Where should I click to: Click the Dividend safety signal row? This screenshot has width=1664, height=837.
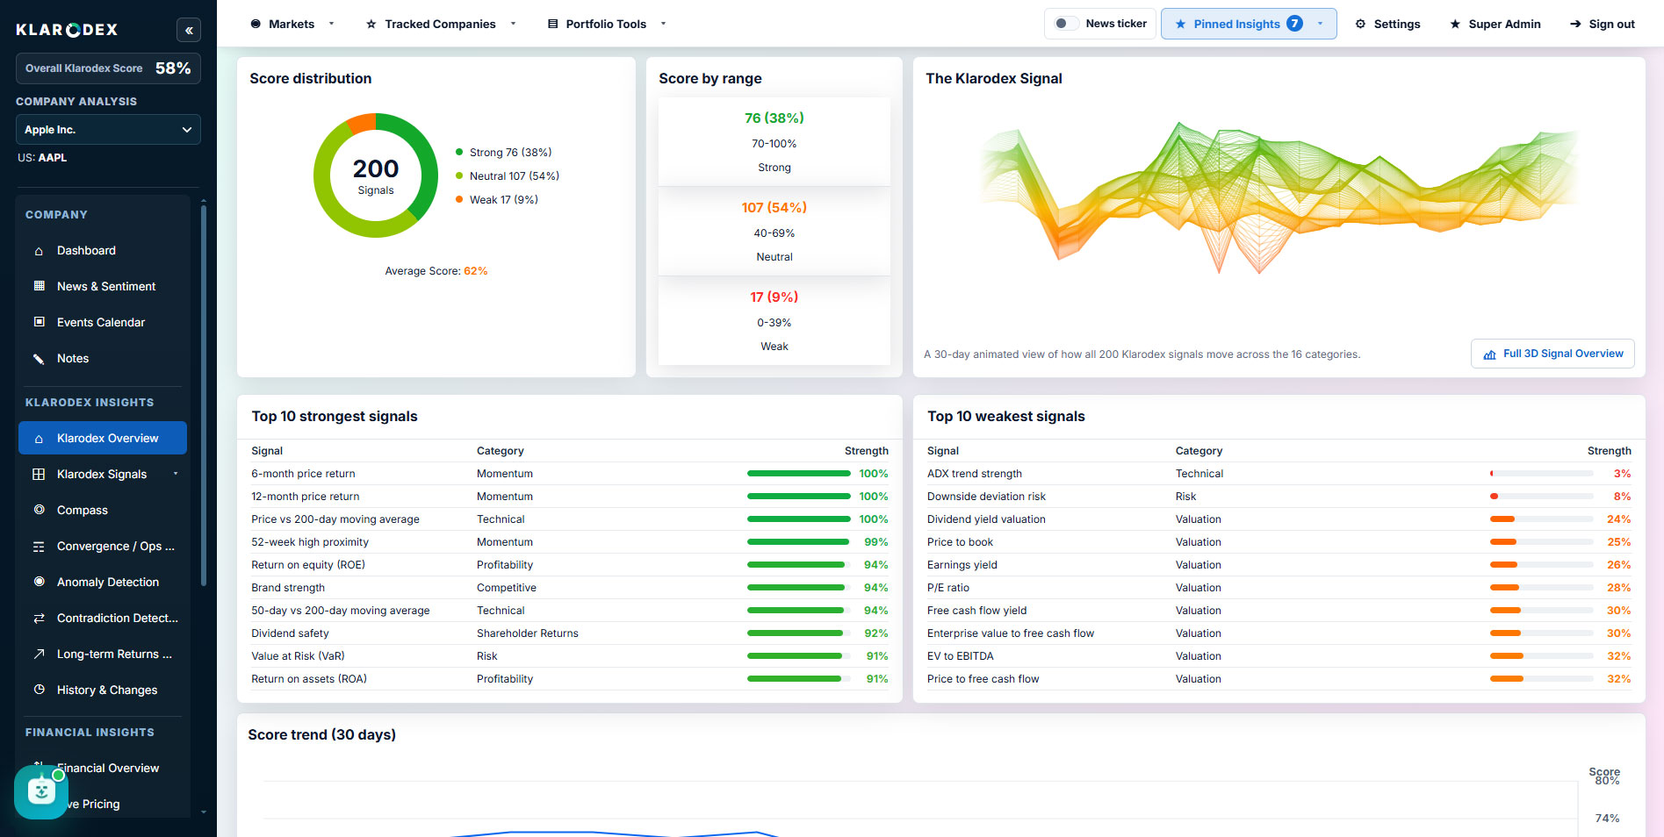570,633
